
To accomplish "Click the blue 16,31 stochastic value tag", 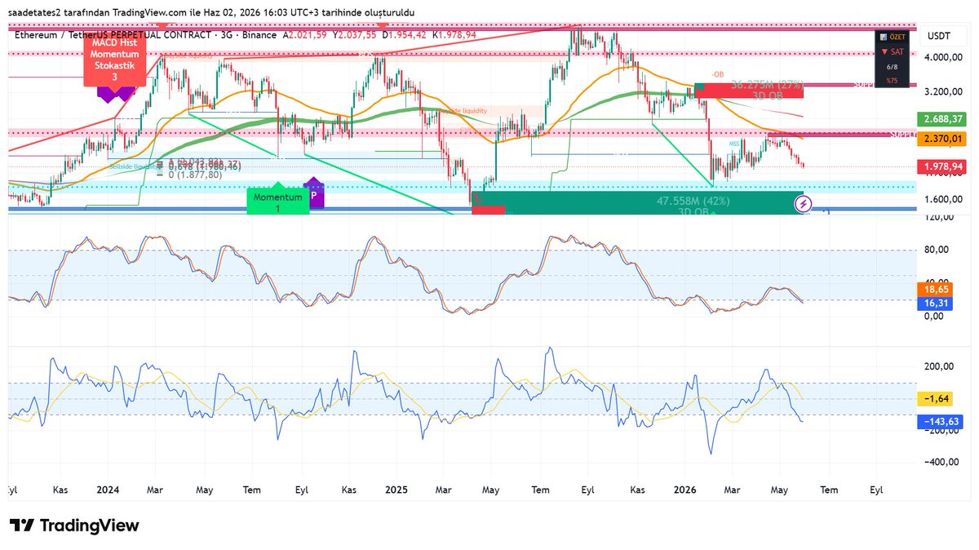I will pos(934,303).
